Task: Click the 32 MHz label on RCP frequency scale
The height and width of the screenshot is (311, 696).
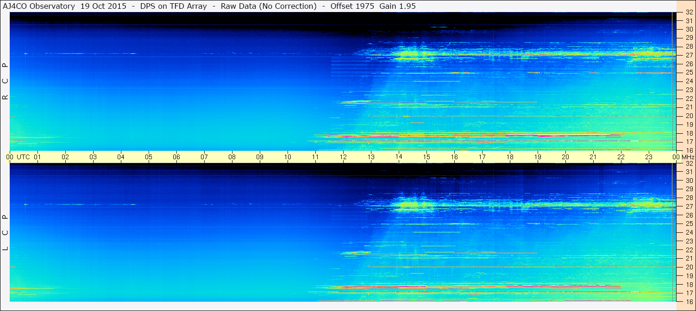Action: pos(689,13)
